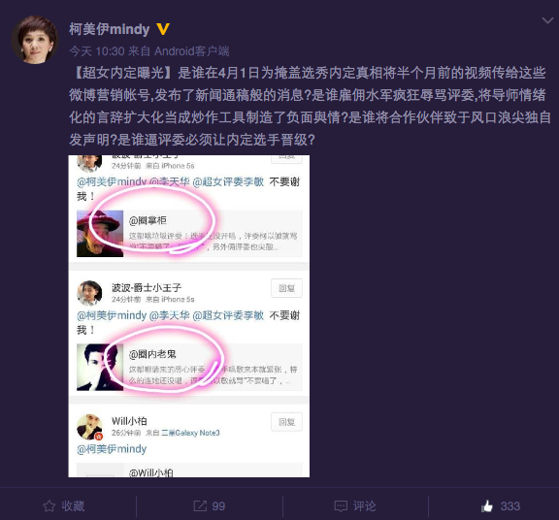The width and height of the screenshot is (559, 520).
Task: Click the @圈内老鬼 mention in image
Action: 152,354
